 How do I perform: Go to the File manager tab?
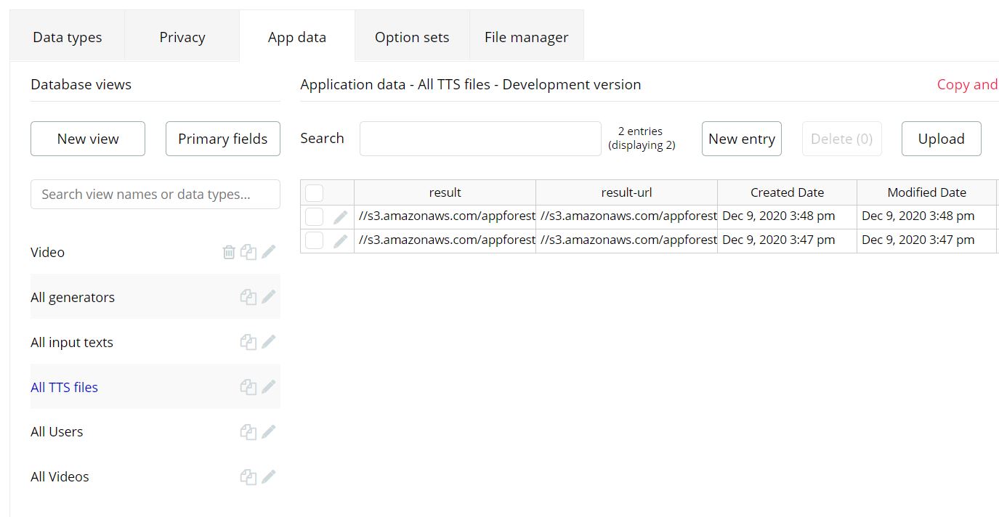point(526,37)
